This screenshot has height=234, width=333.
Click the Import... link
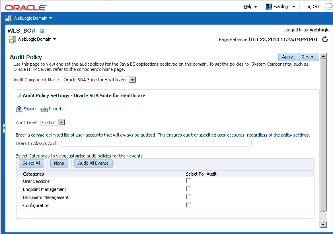58,109
